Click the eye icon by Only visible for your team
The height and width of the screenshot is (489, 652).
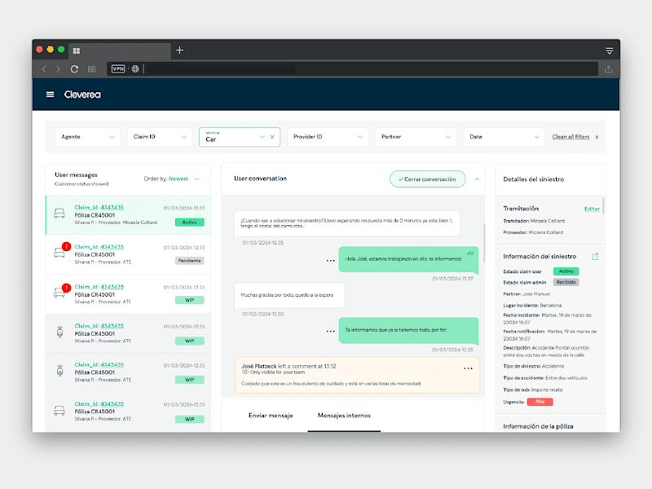click(245, 372)
